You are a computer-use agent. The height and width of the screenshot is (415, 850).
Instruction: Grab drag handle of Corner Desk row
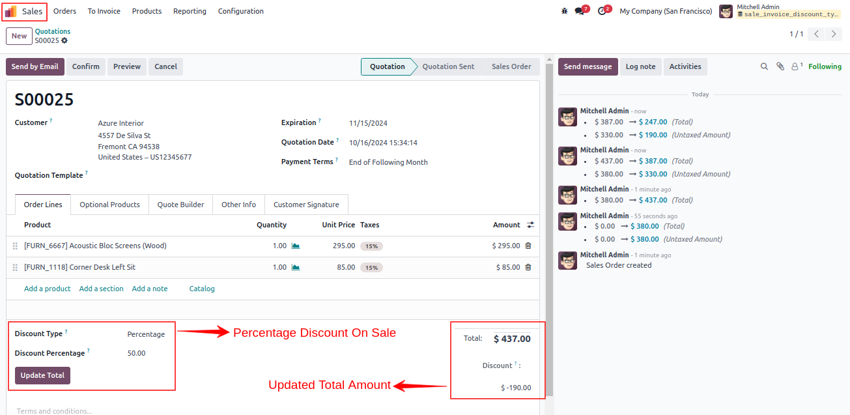tap(15, 267)
